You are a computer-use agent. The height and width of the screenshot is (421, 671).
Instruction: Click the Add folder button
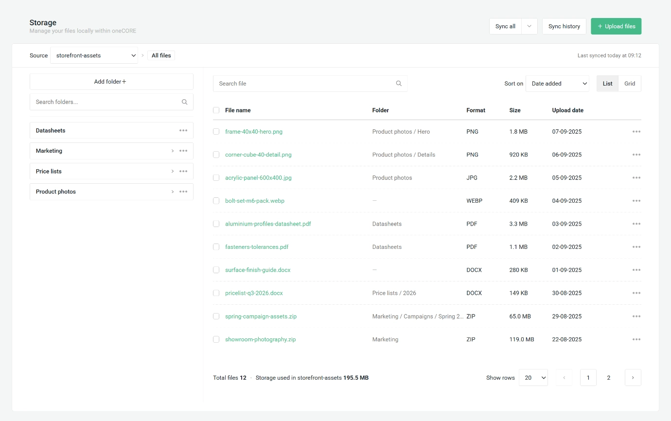tap(111, 82)
